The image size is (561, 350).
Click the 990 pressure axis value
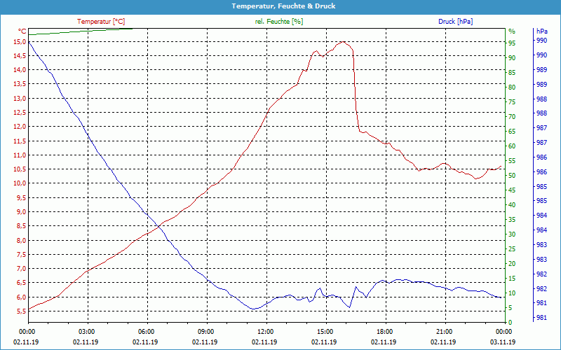tap(541, 41)
